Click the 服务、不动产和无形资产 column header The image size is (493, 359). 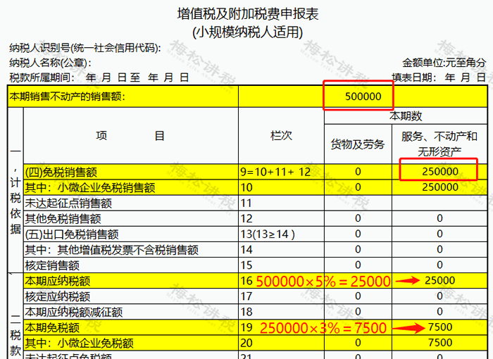pos(439,144)
